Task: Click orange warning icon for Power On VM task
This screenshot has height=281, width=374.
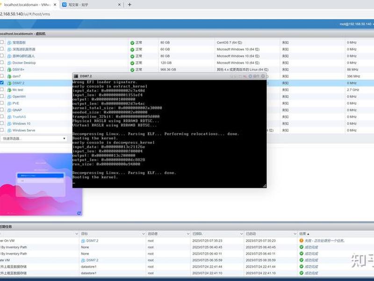Action: pyautogui.click(x=301, y=241)
